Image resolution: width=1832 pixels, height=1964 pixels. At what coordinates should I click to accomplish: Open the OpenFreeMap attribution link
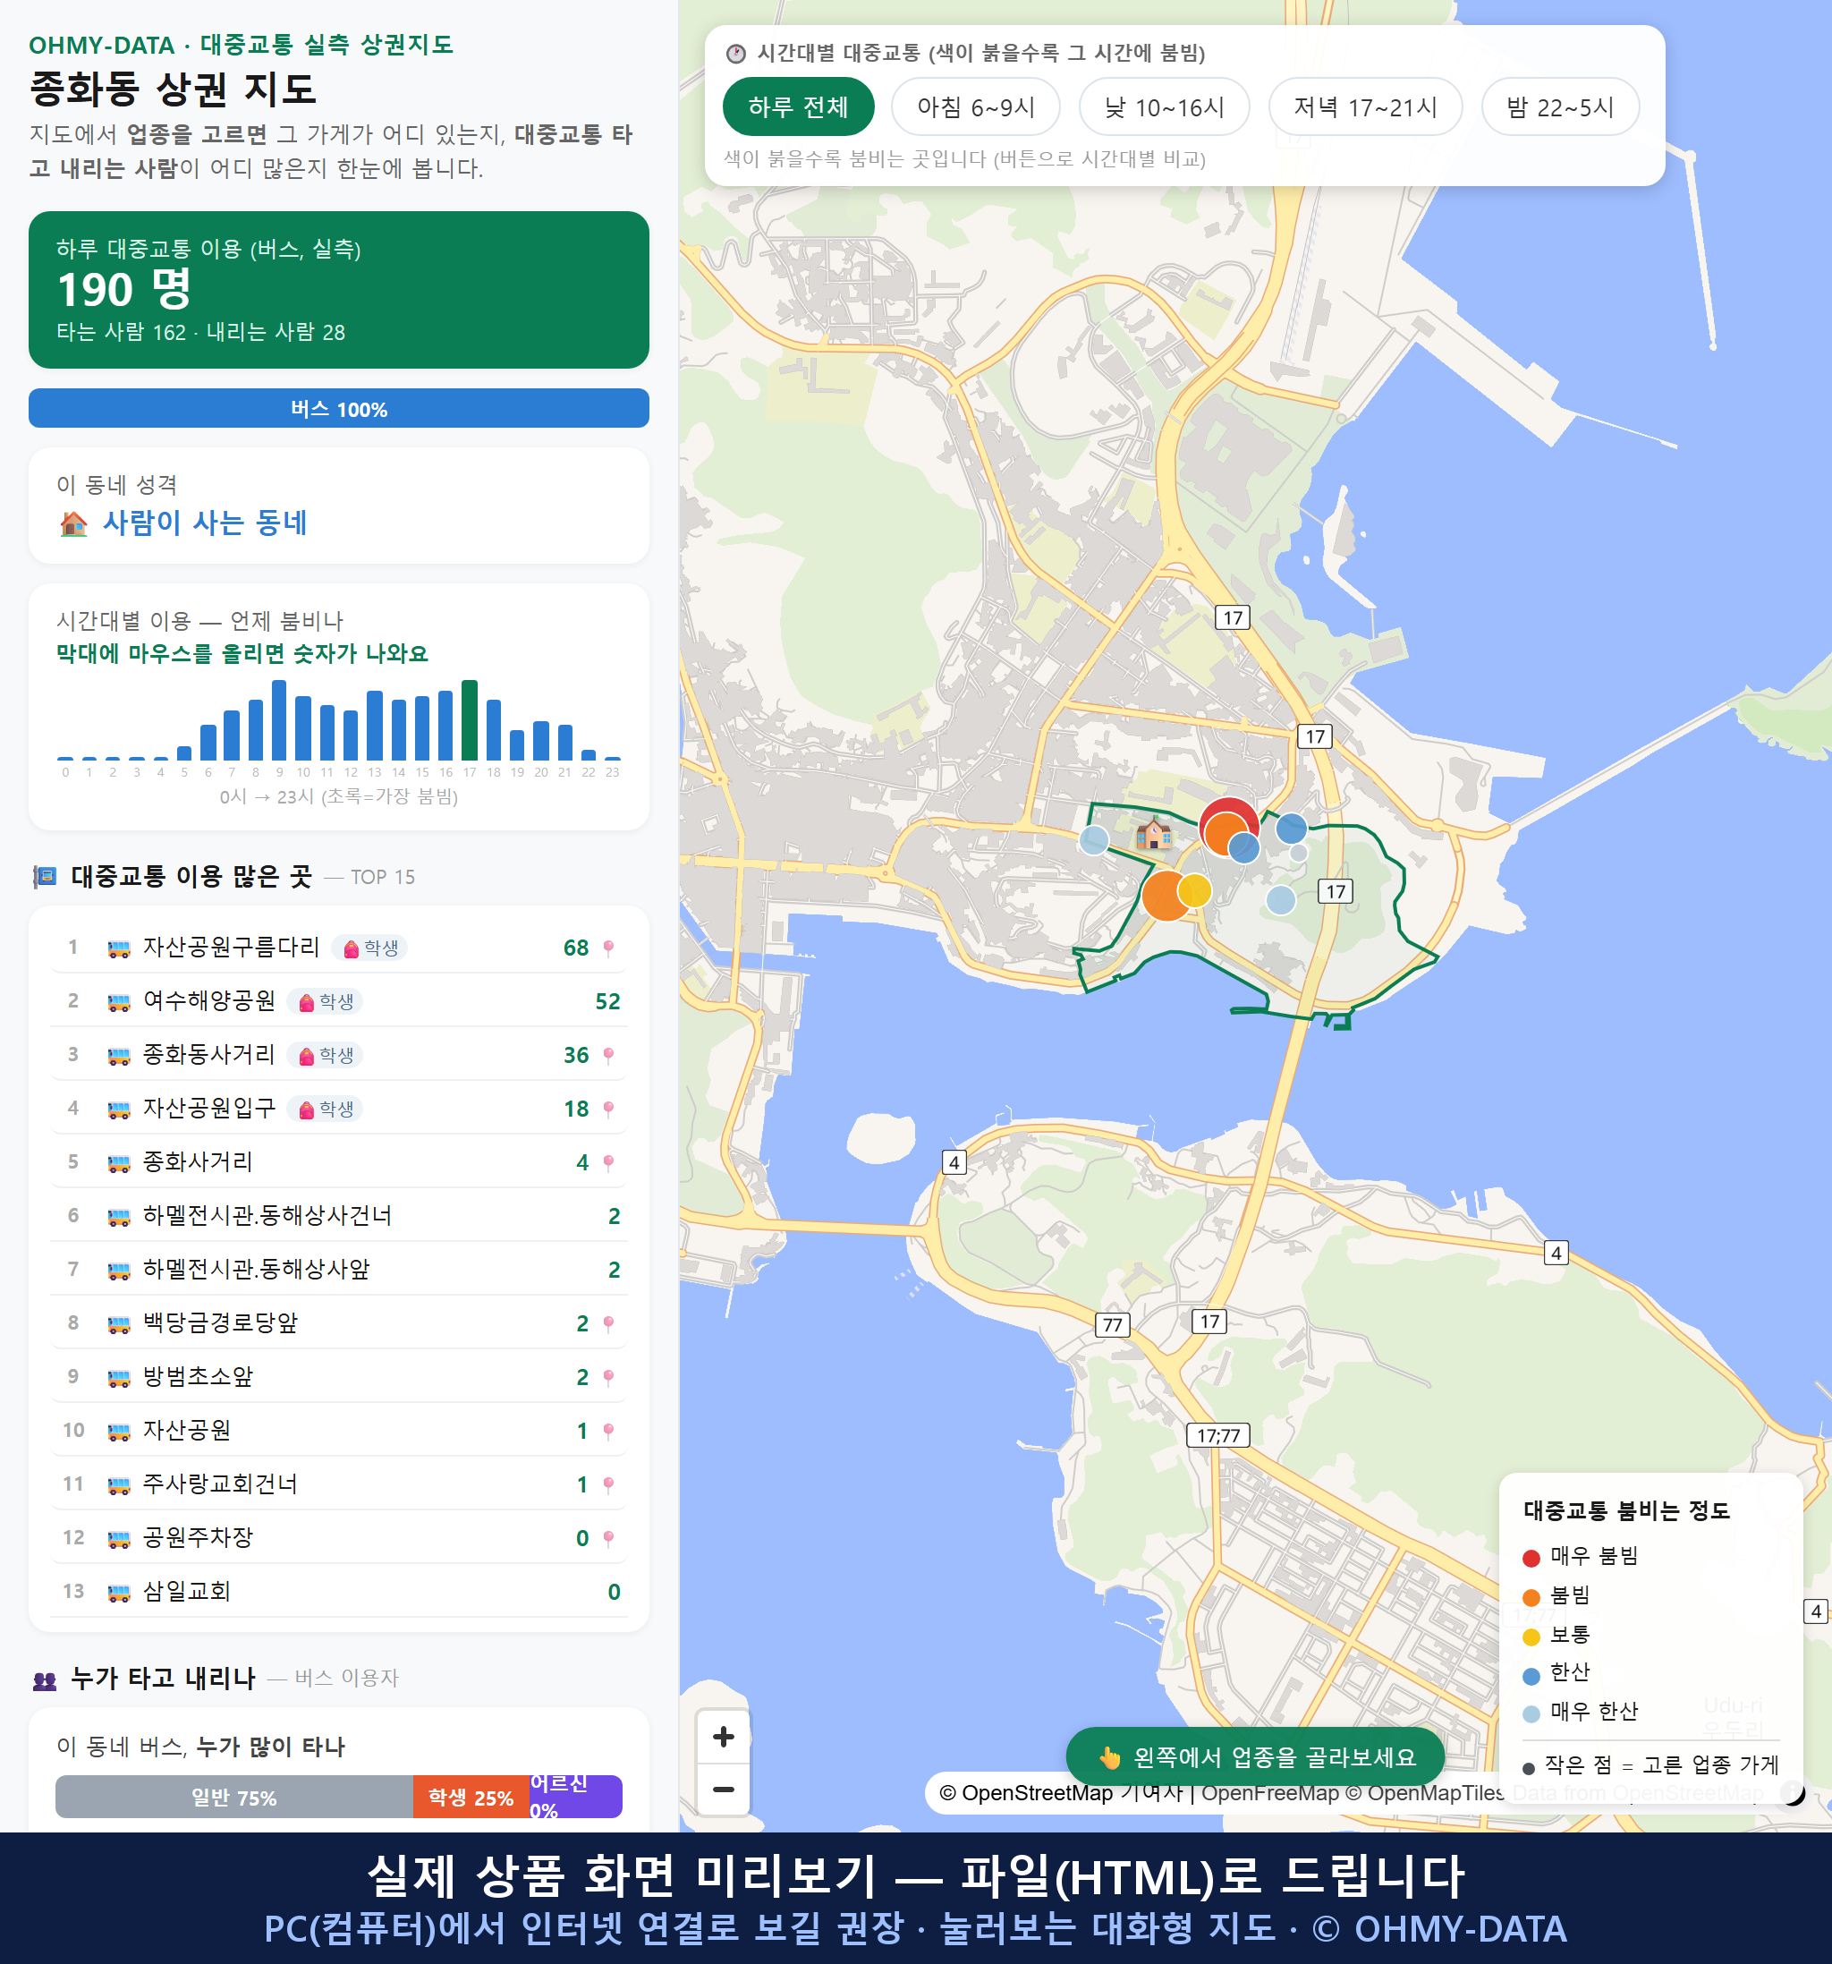(x=1270, y=1792)
